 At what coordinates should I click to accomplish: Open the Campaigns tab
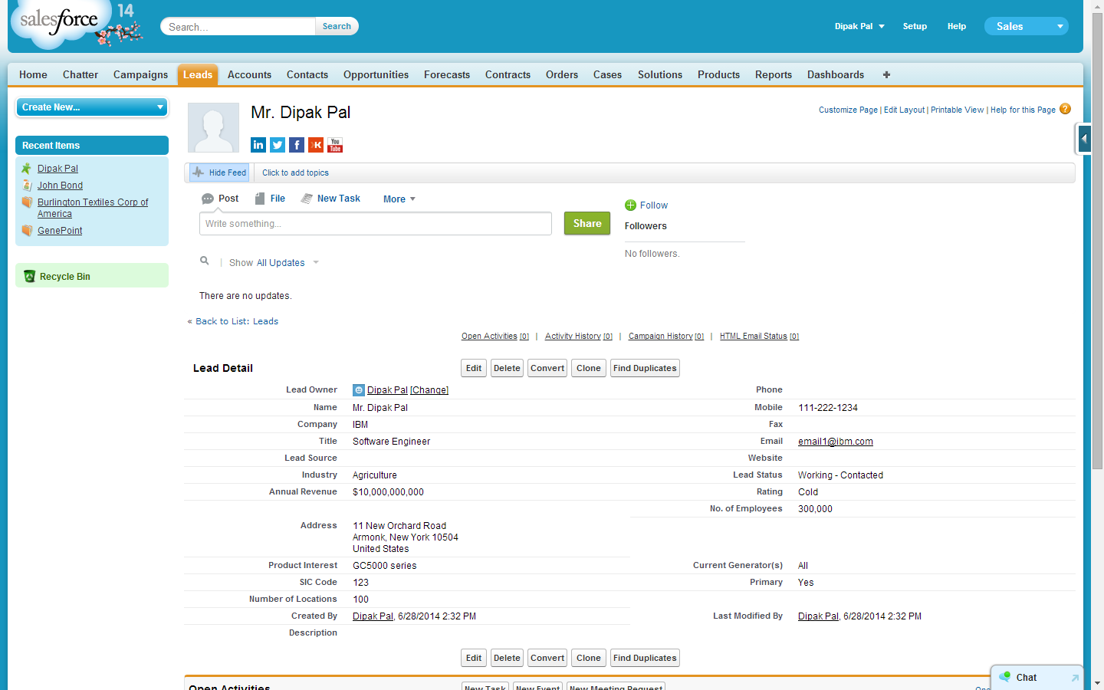click(x=140, y=74)
